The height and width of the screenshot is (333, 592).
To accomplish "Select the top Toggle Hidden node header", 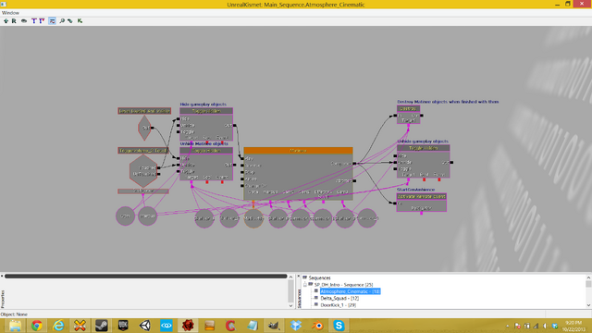I will click(206, 111).
